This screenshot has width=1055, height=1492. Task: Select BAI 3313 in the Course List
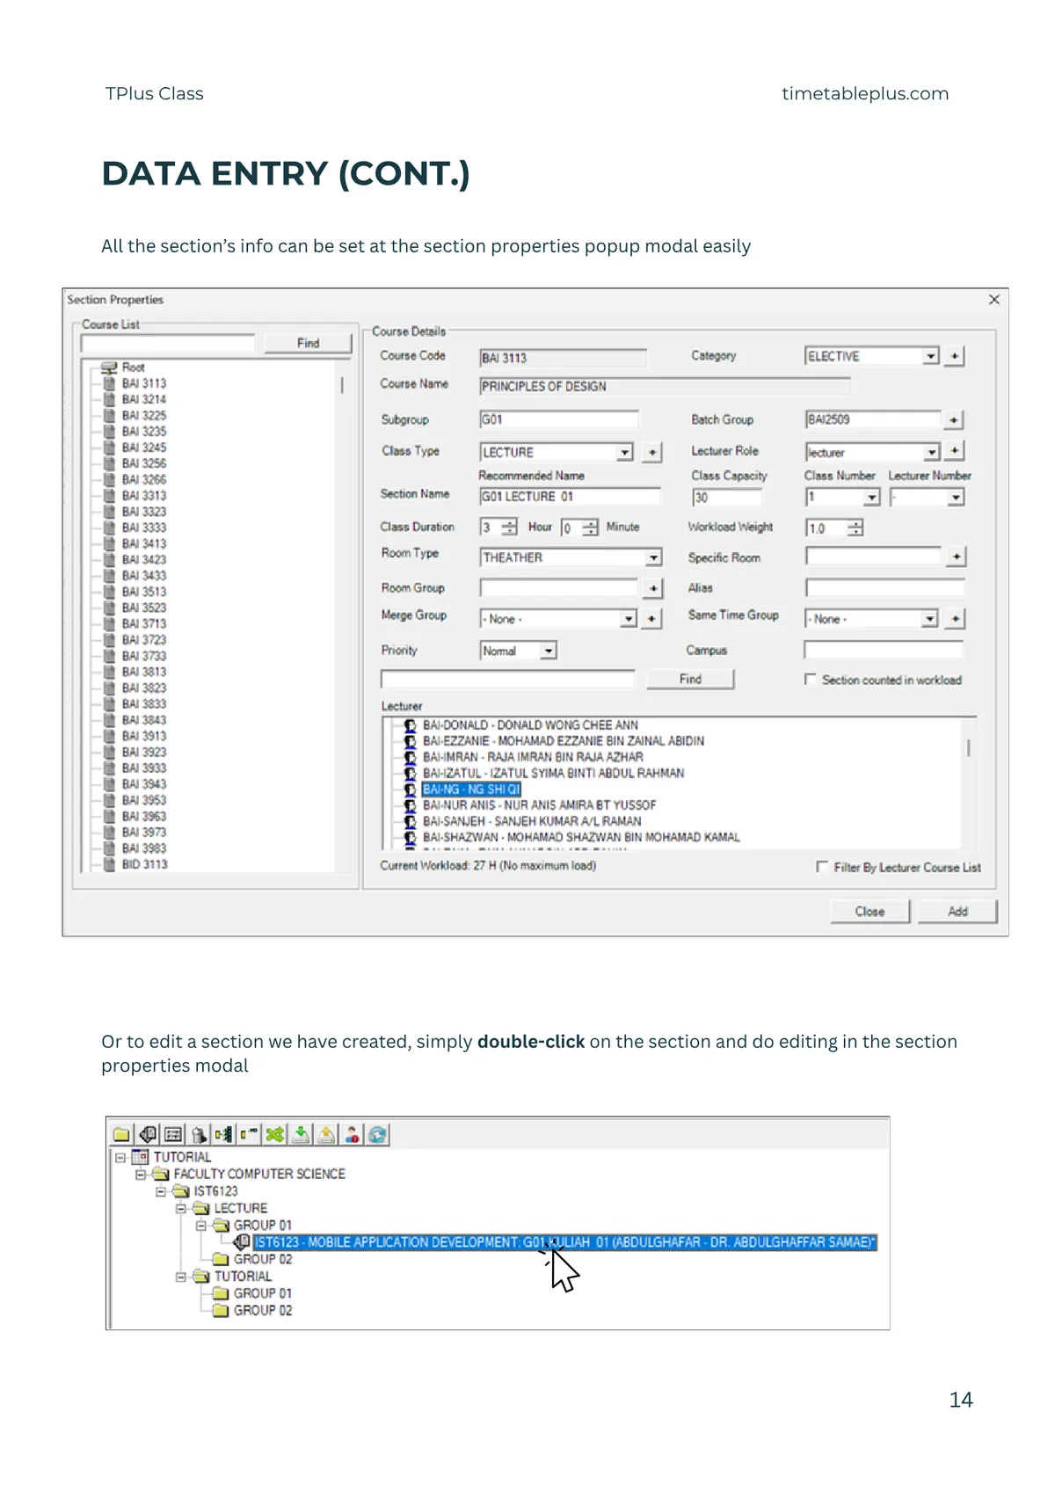click(x=143, y=495)
